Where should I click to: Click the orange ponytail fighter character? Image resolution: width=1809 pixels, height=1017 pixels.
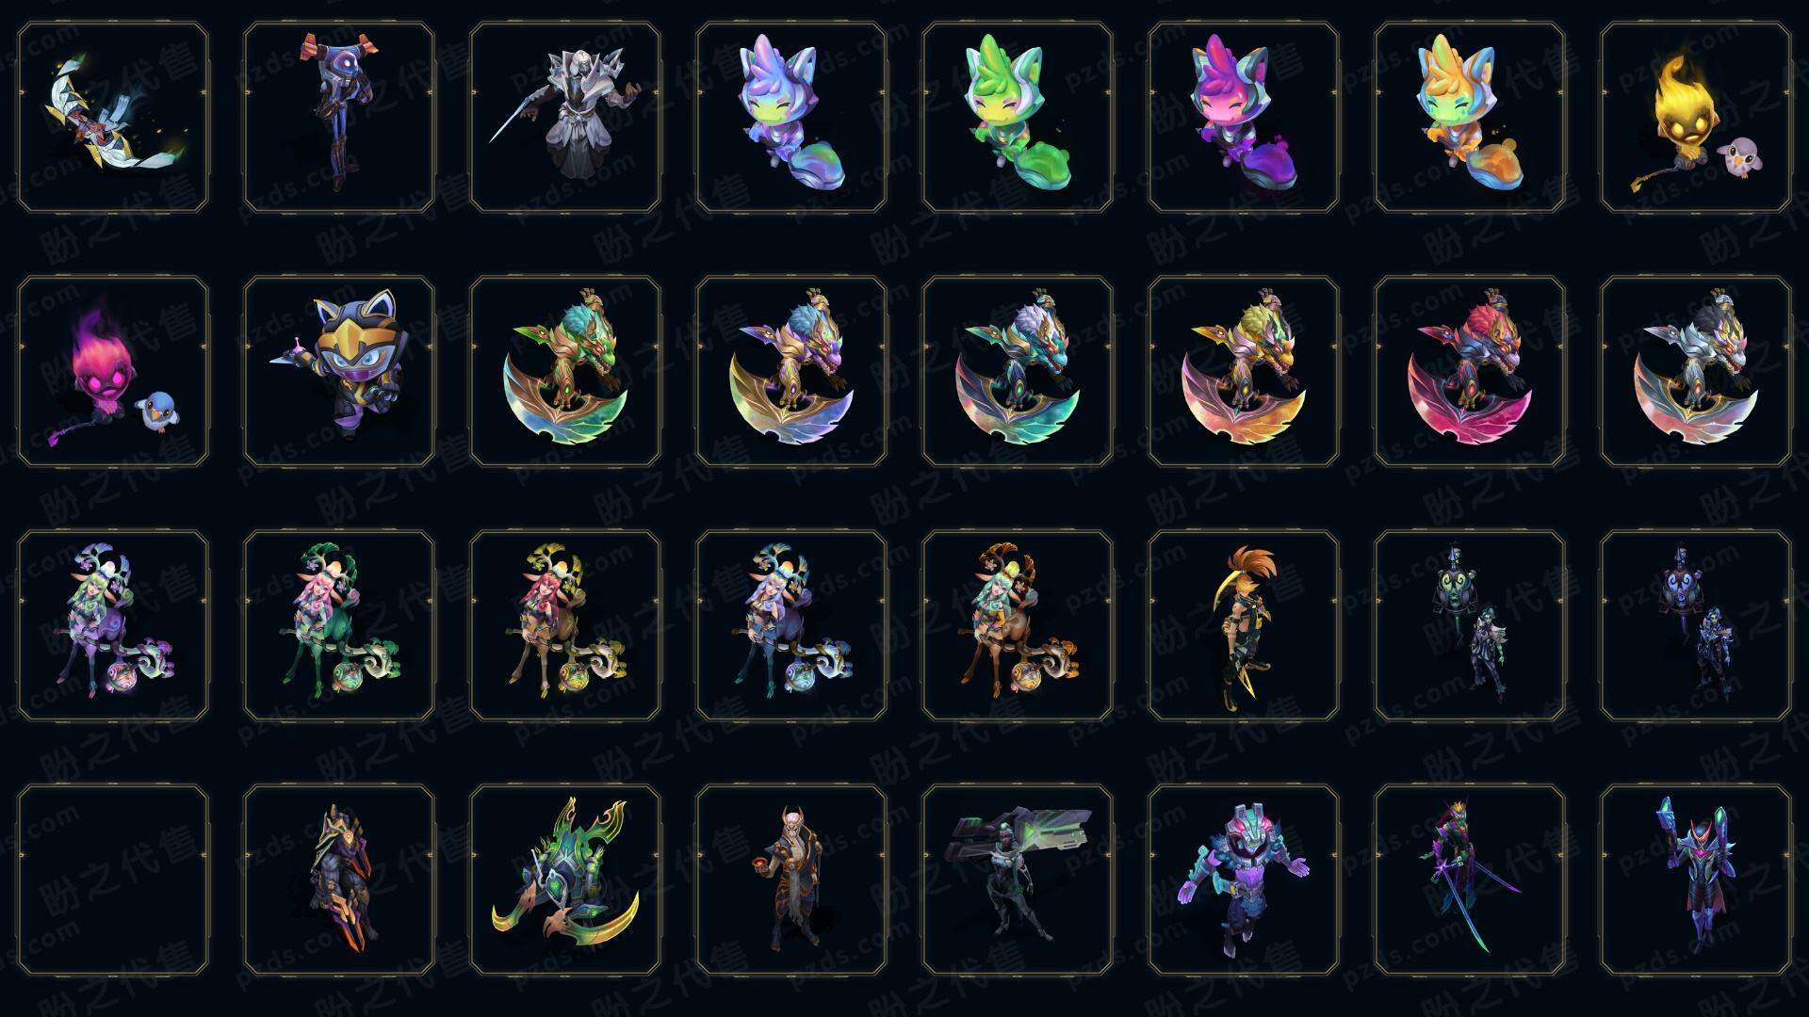pos(1244,625)
